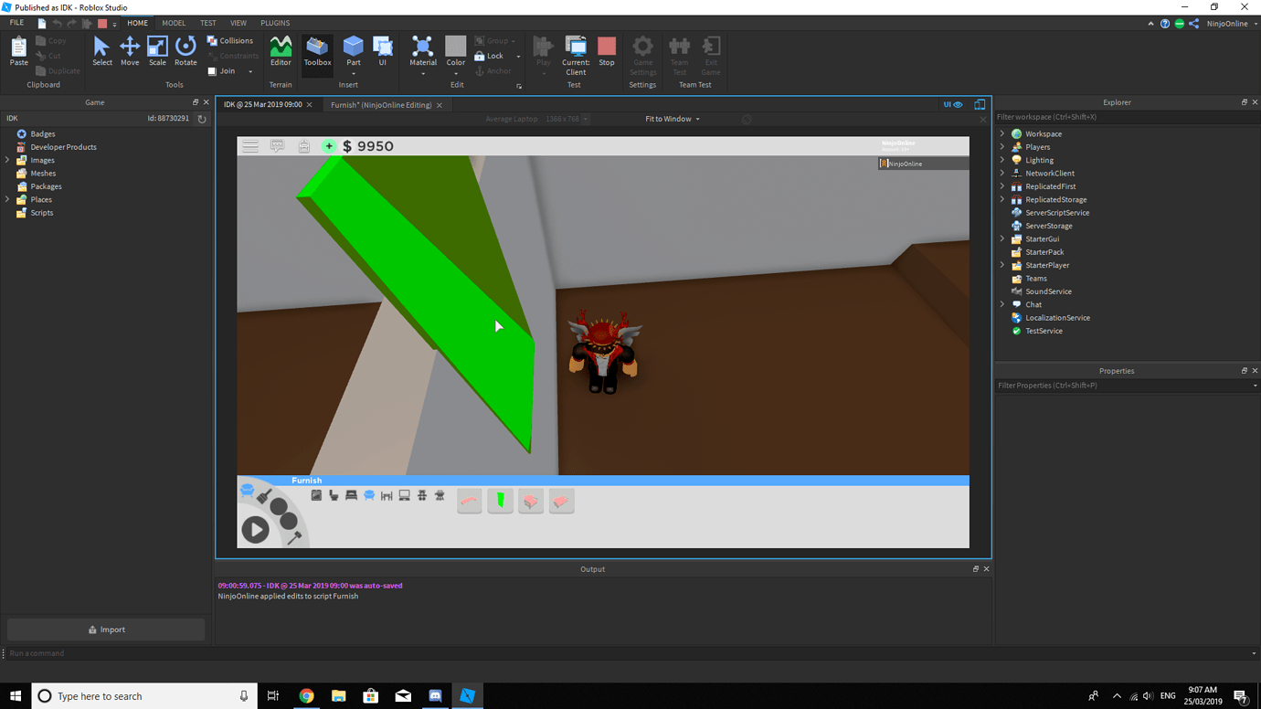Expand the Images folder in Game panel
Viewport: 1261px width, 709px height.
click(x=8, y=160)
